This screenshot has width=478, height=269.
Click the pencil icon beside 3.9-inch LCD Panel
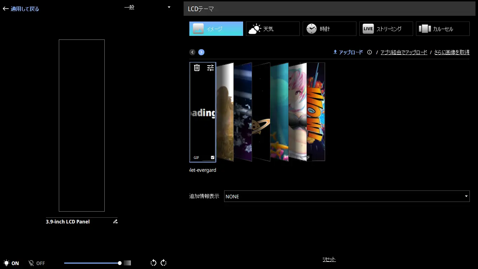pyautogui.click(x=115, y=222)
